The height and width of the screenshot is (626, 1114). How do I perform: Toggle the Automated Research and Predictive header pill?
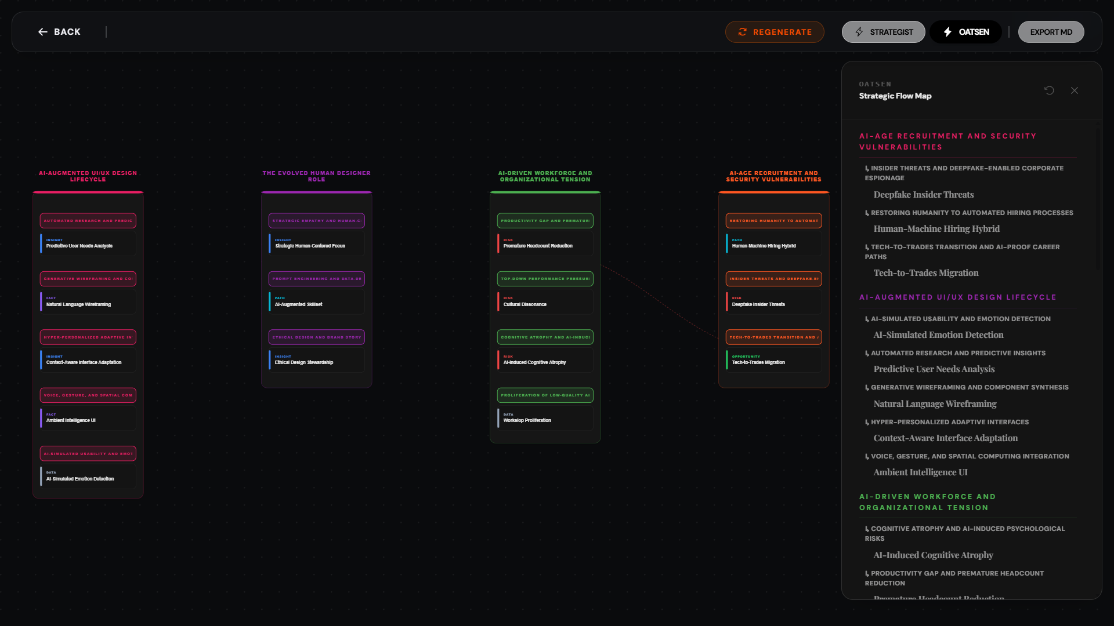(x=88, y=221)
